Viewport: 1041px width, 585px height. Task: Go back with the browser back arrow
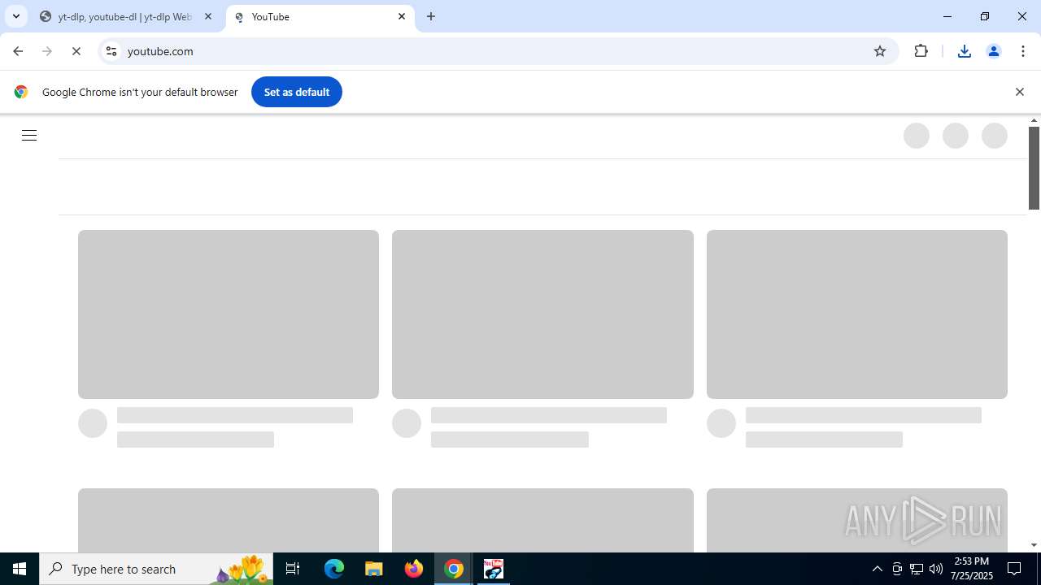(x=18, y=51)
